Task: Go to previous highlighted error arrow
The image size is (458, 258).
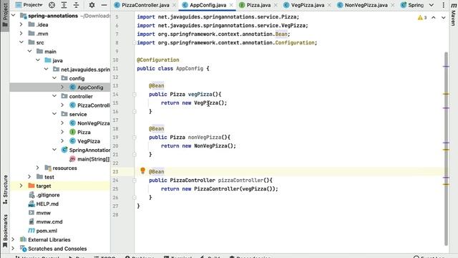Action: [434, 17]
